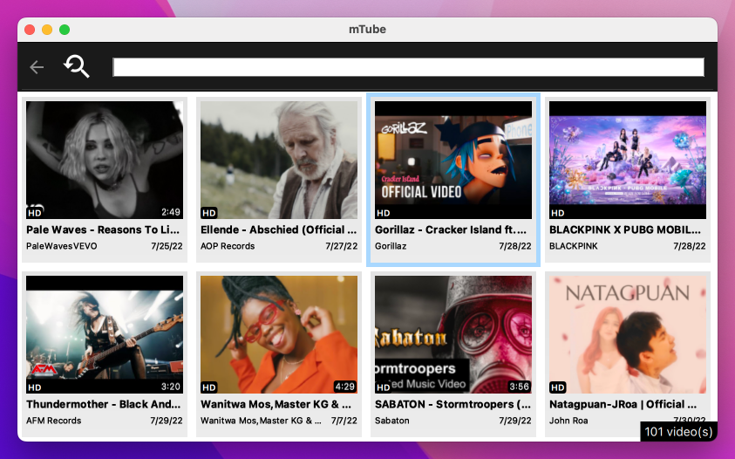This screenshot has width=735, height=459.
Task: Focus the search text field
Action: click(408, 67)
